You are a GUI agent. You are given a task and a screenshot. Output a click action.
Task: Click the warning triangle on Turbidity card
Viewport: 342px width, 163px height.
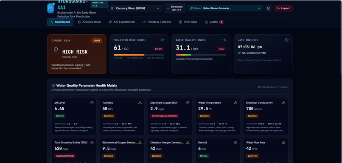[140, 103]
